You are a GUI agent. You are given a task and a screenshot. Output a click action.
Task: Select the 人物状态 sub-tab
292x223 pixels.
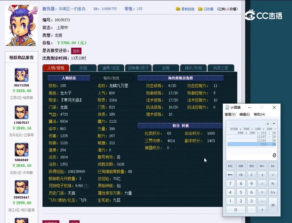click(x=69, y=78)
